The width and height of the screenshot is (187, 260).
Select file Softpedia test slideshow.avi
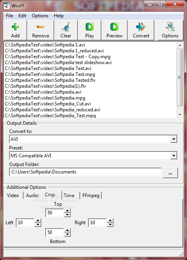tap(58, 63)
